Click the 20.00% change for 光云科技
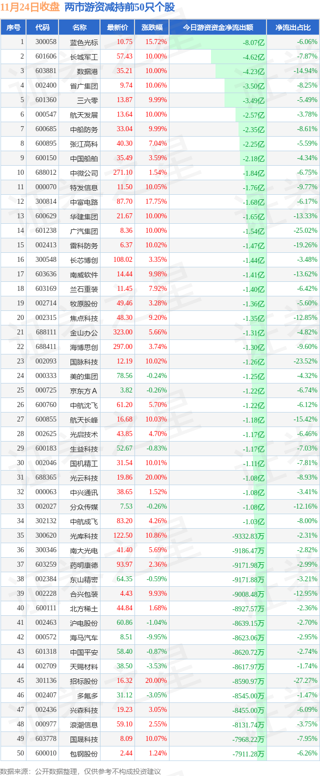Screen dimensions: 320x776 pyautogui.click(x=156, y=478)
